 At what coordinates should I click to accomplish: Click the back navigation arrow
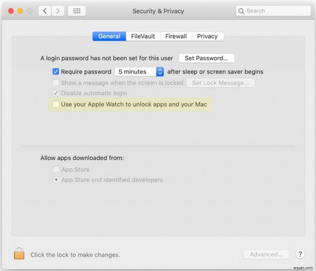(45, 11)
